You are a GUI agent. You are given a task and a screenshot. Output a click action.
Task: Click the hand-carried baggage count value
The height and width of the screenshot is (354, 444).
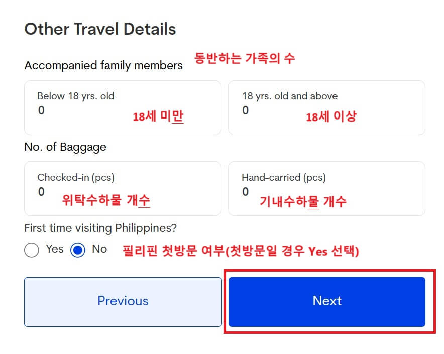(x=245, y=192)
